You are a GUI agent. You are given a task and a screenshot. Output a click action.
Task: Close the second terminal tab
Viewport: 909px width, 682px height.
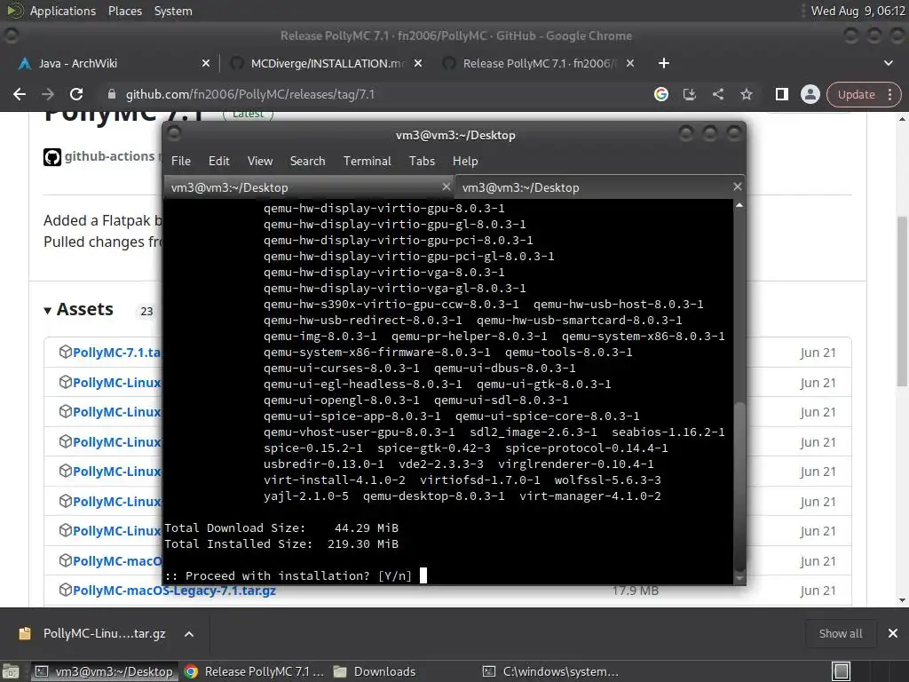tap(737, 186)
